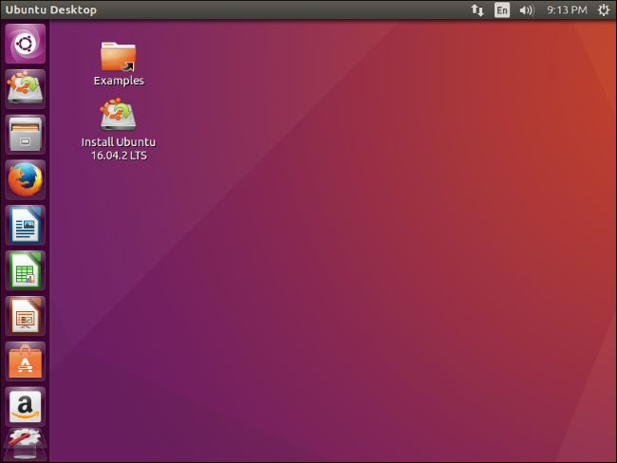Open the Amazon launcher icon

coord(26,406)
